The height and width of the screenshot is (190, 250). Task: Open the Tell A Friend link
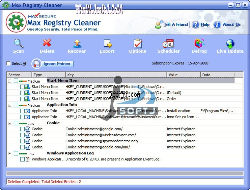(176, 25)
